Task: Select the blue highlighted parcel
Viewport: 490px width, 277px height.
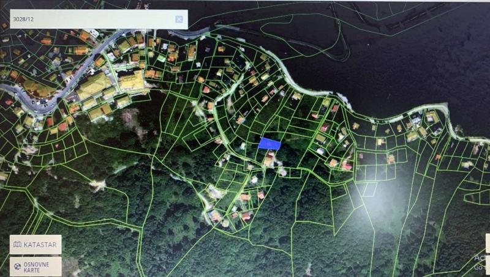Action: coord(269,143)
